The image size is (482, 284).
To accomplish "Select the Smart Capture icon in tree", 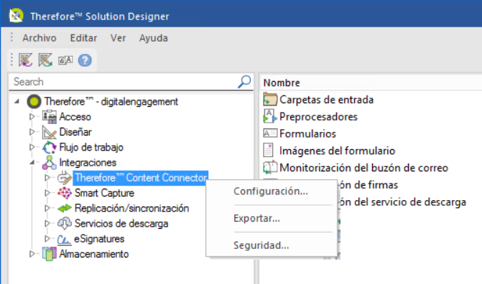I will point(65,193).
